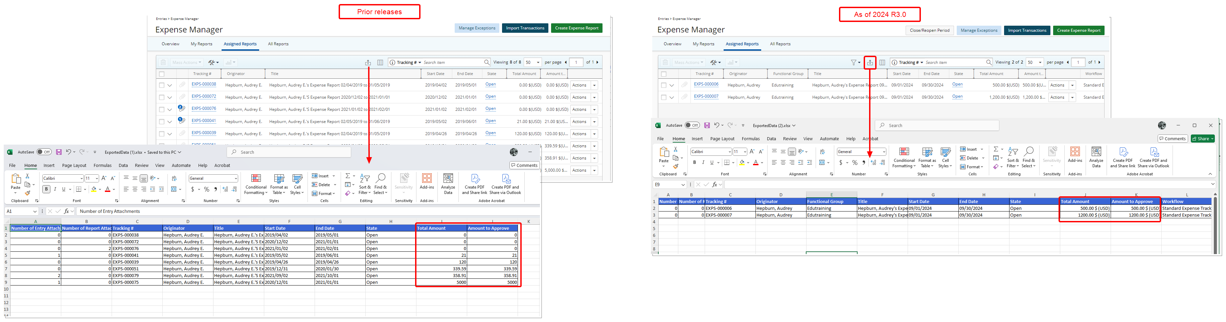
Task: Expand the row chevron for EXPS-000072
Action: tap(170, 97)
